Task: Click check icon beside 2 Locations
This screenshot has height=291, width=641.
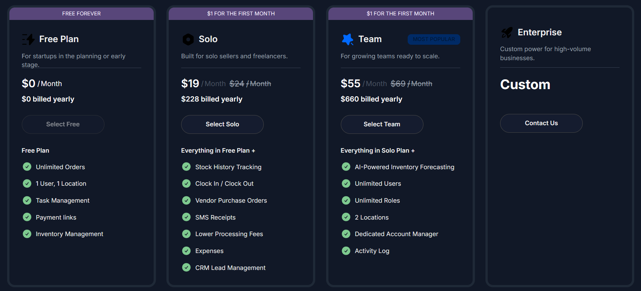Action: pyautogui.click(x=346, y=217)
